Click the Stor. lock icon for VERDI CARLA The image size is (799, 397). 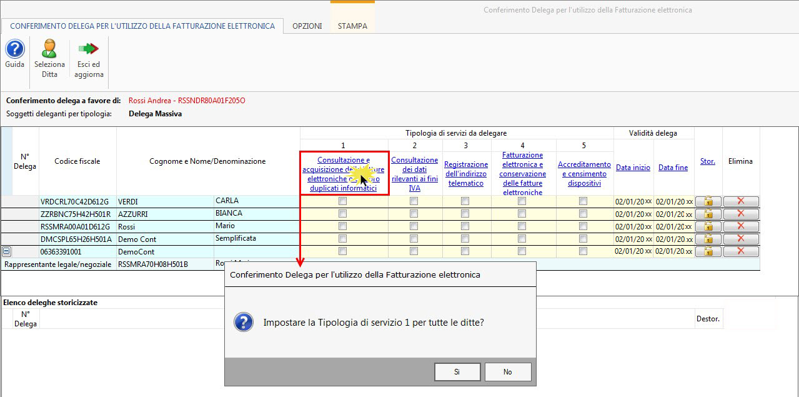click(708, 201)
